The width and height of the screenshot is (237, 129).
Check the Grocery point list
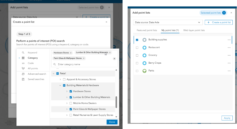click(137, 55)
